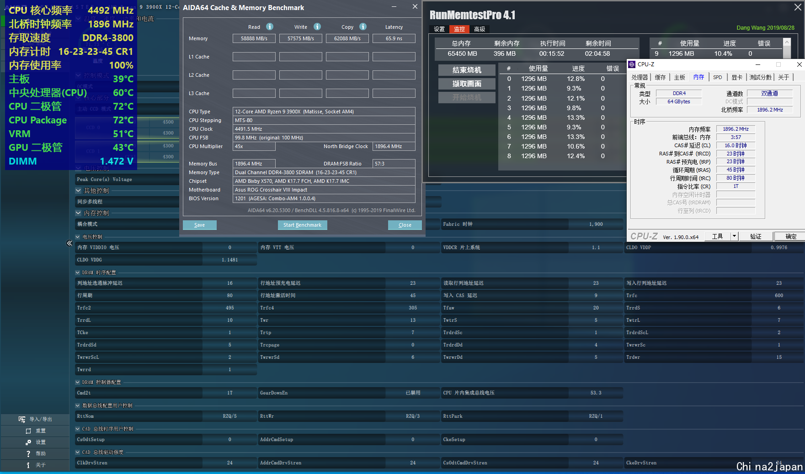Click the 工具 button in CPU-Z
Image resolution: width=805 pixels, height=474 pixels.
[717, 236]
